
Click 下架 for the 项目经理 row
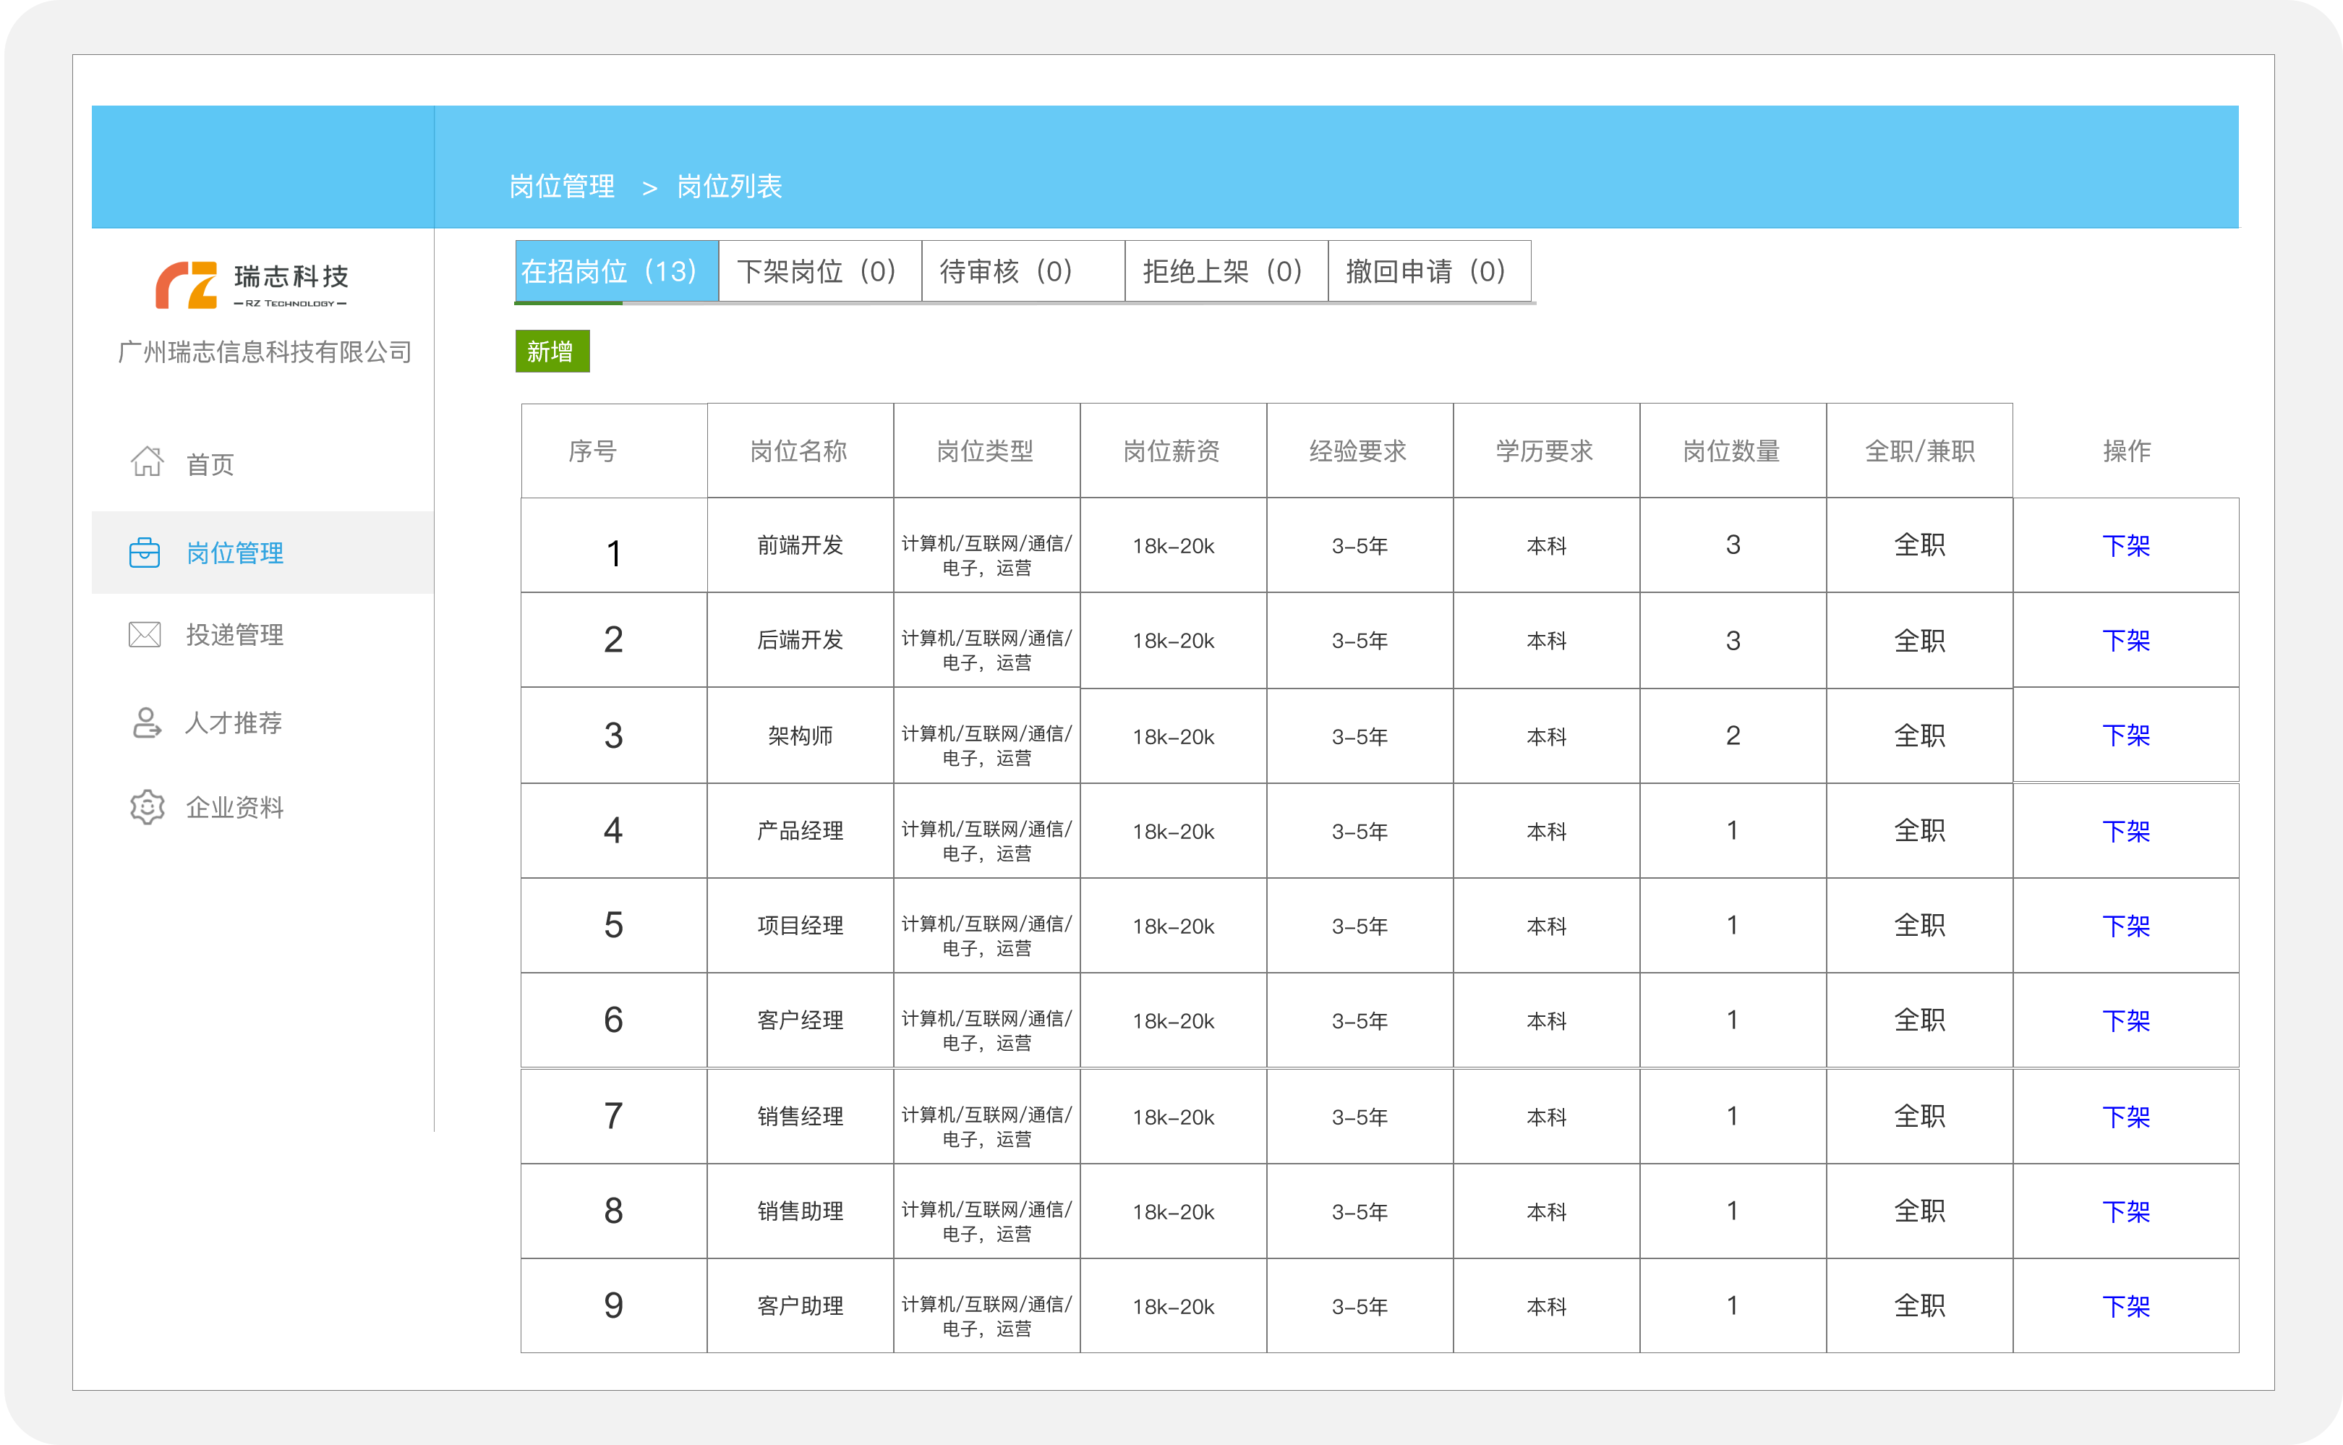2125,926
